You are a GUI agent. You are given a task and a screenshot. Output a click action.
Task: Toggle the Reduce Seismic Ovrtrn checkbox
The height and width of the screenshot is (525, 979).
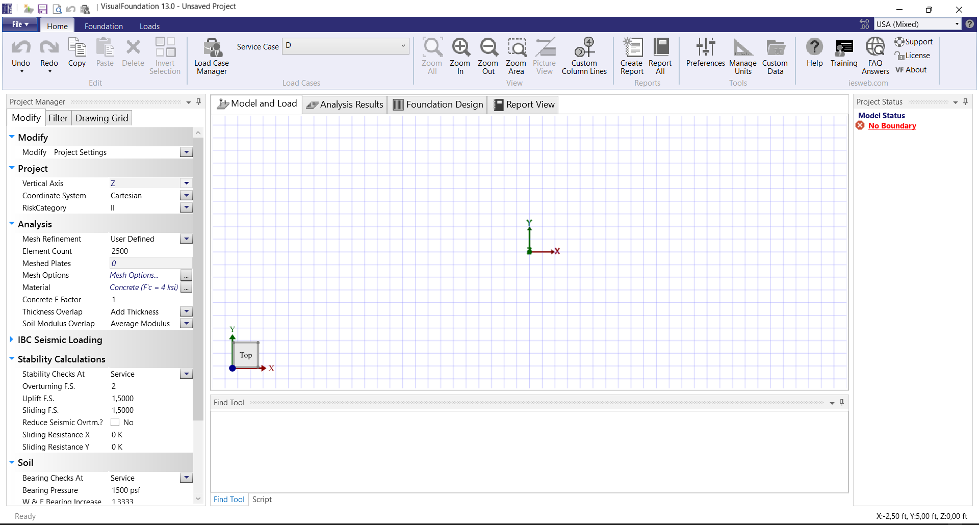coord(115,423)
